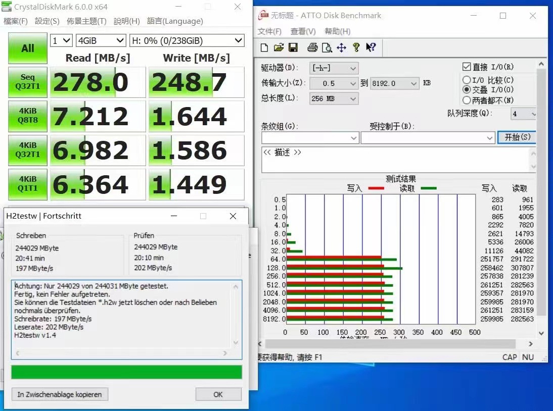Uncheck the 直接 I/O(R) checkbox
The image size is (553, 411).
(467, 67)
